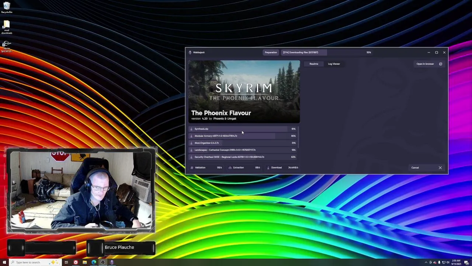Select the Mod.Organizer-2.4.2.7z download entry
This screenshot has height=266, width=472.
point(243,143)
